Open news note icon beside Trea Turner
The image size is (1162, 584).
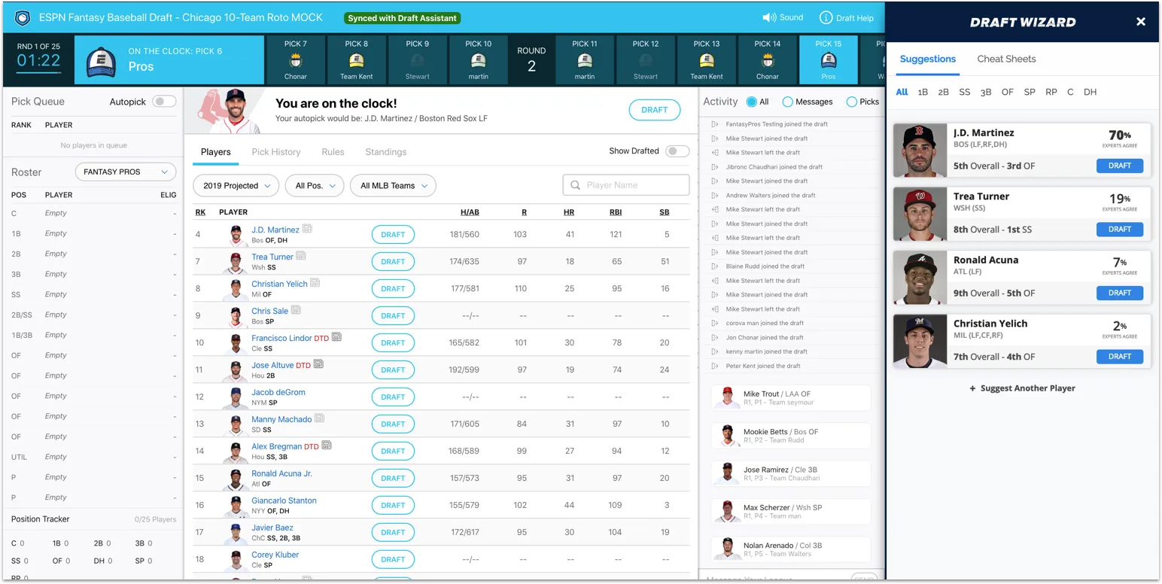(301, 256)
